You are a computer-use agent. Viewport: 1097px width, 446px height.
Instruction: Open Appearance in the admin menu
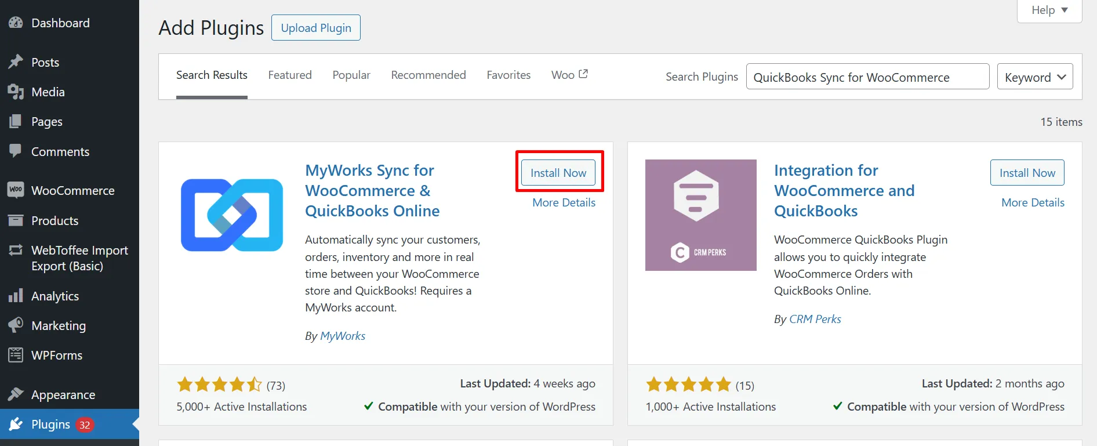tap(63, 394)
